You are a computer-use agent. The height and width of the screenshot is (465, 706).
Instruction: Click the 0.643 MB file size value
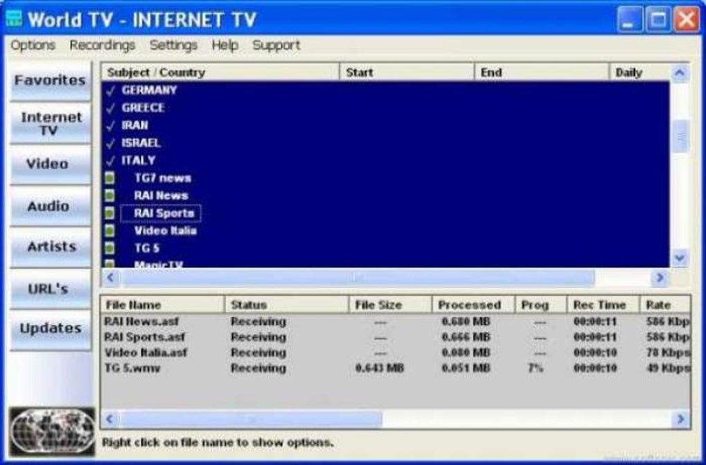(379, 368)
